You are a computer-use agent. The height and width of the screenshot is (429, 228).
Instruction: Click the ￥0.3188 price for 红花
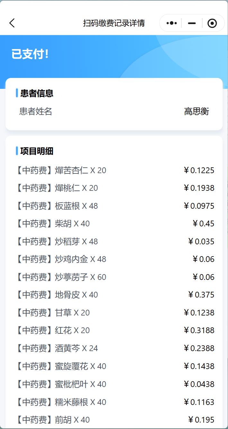click(199, 330)
